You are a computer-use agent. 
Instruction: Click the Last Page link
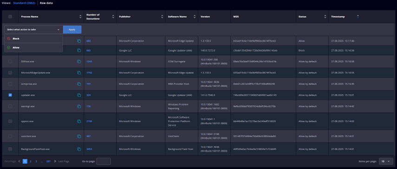tap(64, 161)
